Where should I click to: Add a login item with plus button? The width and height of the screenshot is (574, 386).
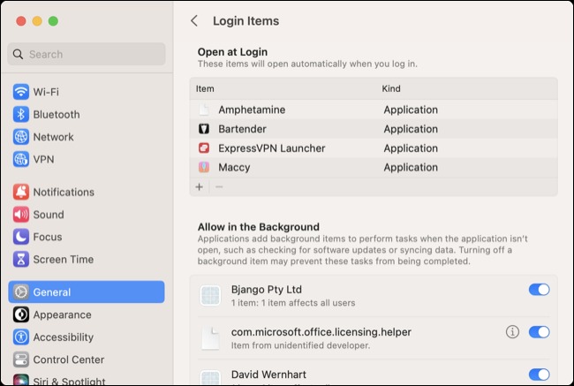(200, 186)
